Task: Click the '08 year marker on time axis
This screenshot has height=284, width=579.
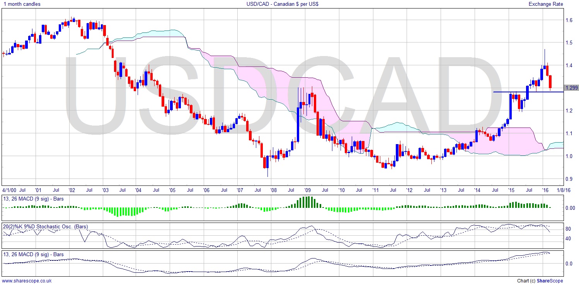Action: [274, 190]
